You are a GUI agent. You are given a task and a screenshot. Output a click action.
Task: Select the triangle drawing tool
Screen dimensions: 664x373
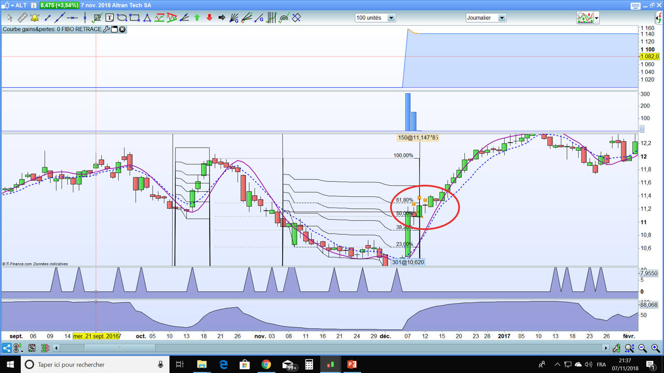[147, 18]
